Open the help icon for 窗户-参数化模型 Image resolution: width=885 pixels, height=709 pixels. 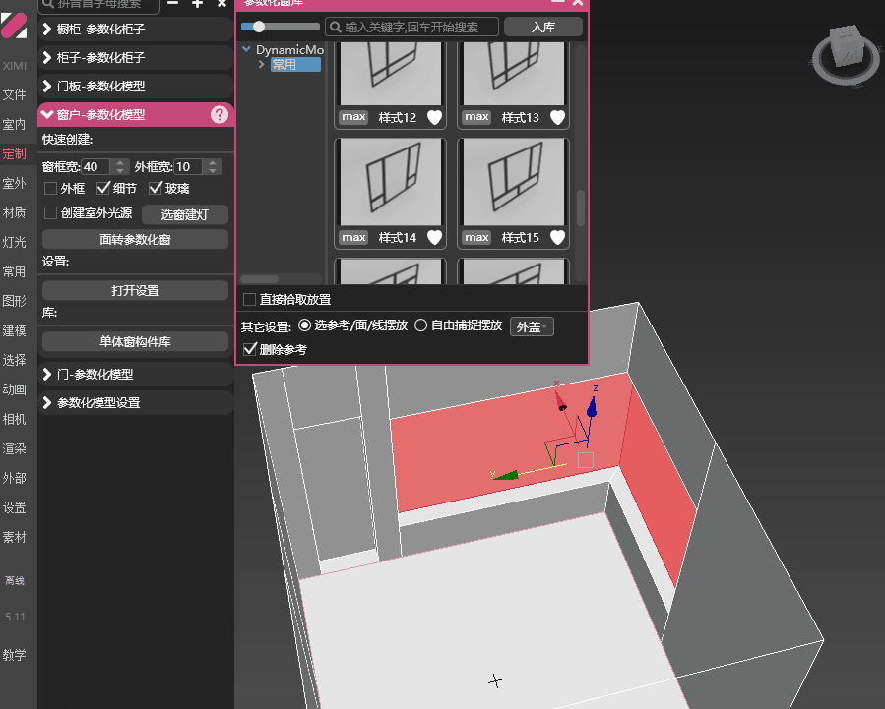[x=219, y=115]
